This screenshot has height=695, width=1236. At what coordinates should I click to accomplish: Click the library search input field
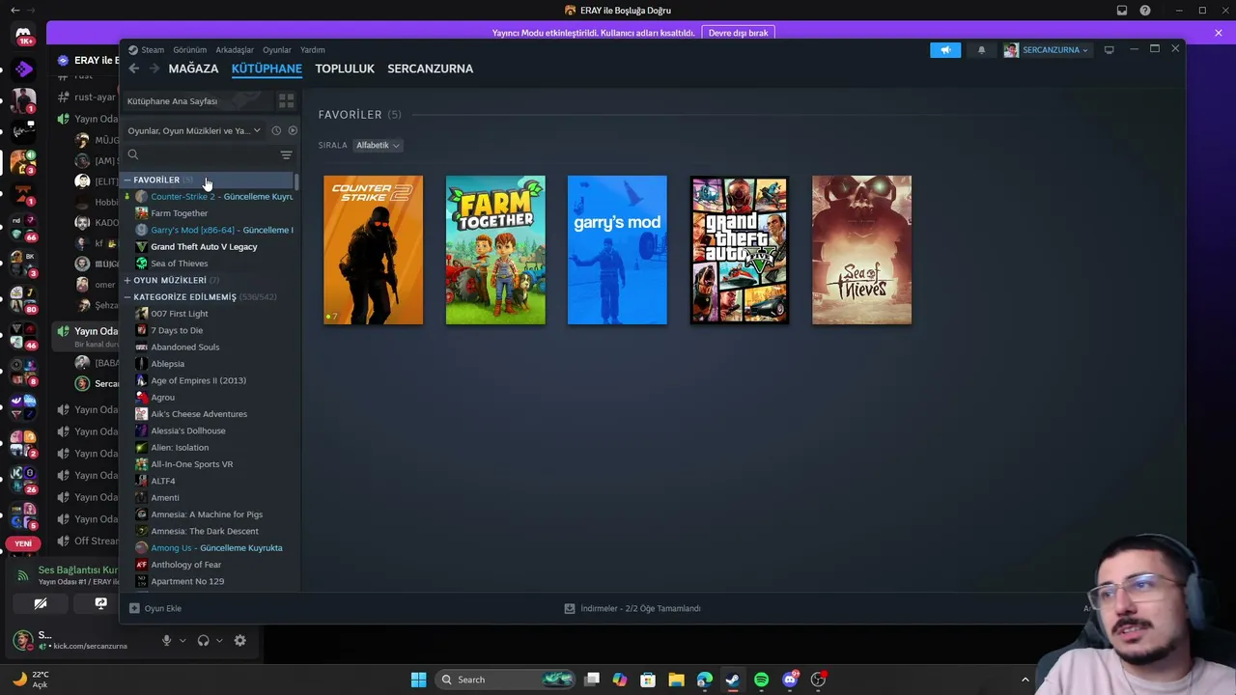[209, 154]
